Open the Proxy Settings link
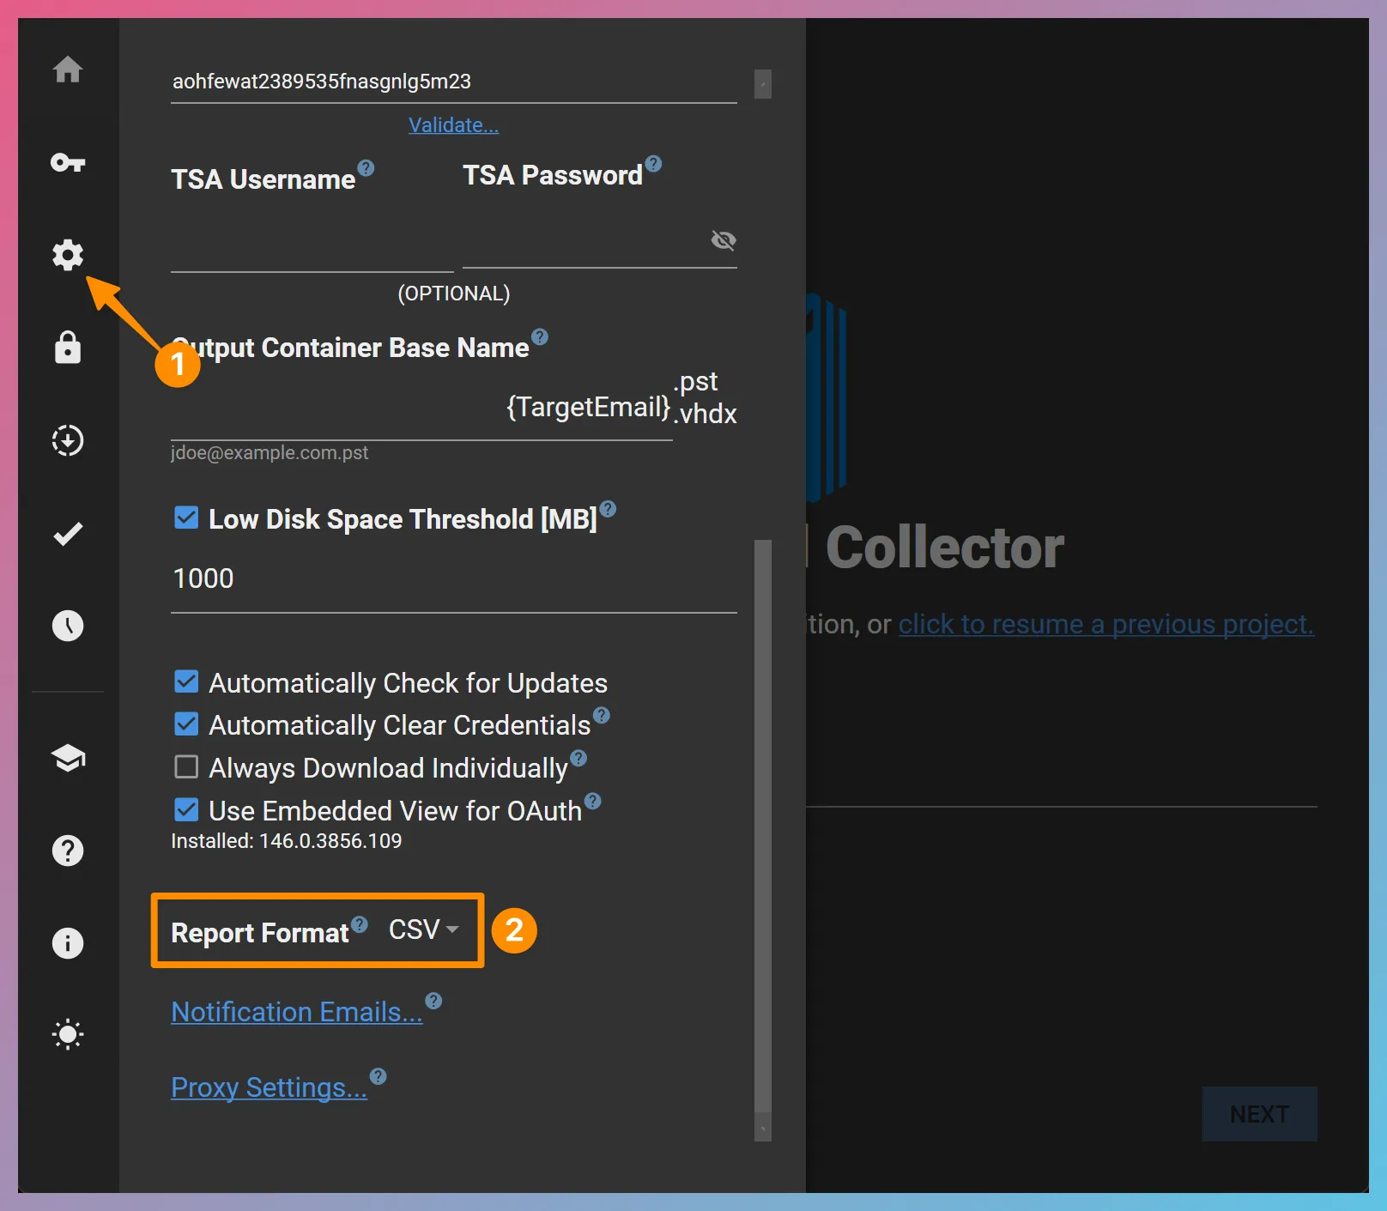 [269, 1087]
